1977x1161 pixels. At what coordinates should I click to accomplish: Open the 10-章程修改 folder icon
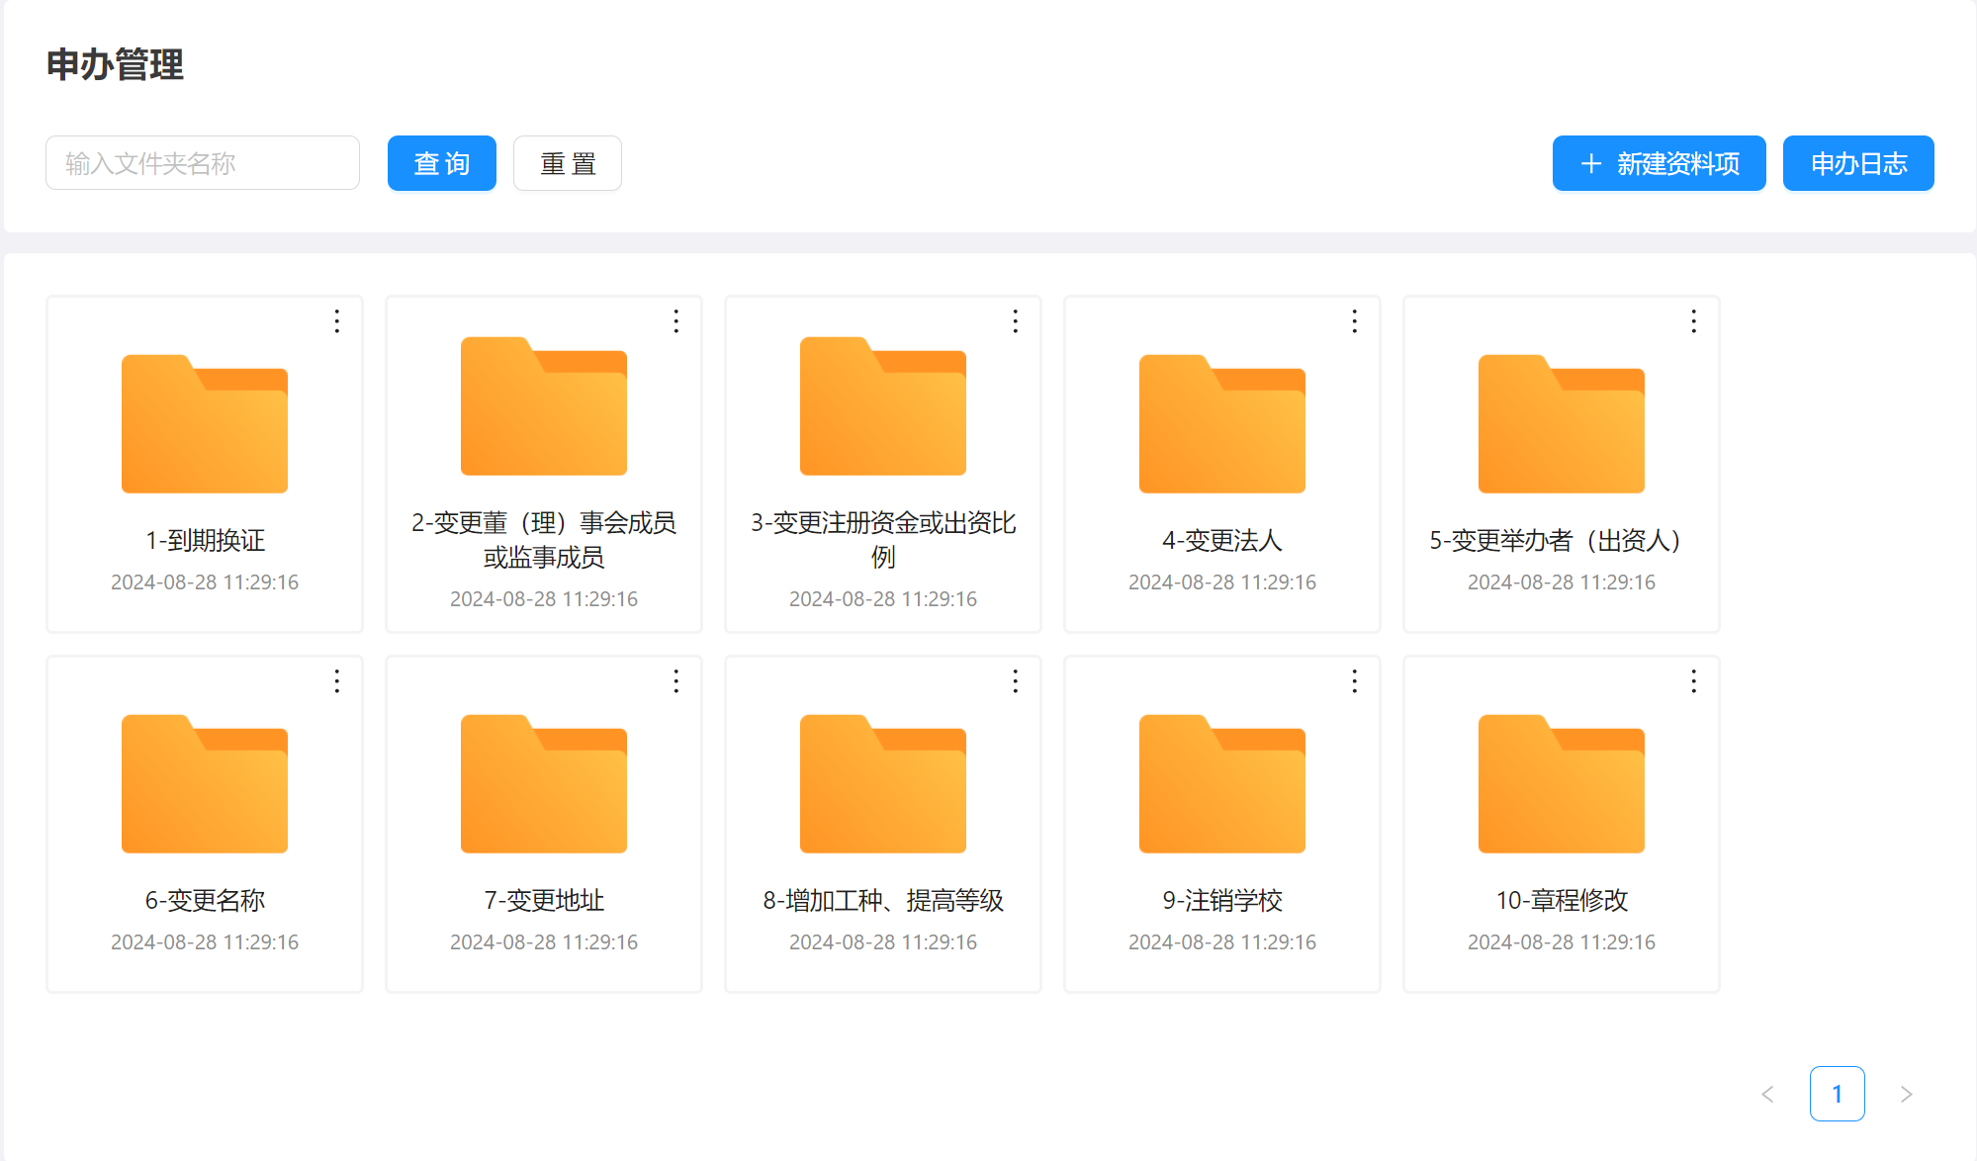point(1562,783)
